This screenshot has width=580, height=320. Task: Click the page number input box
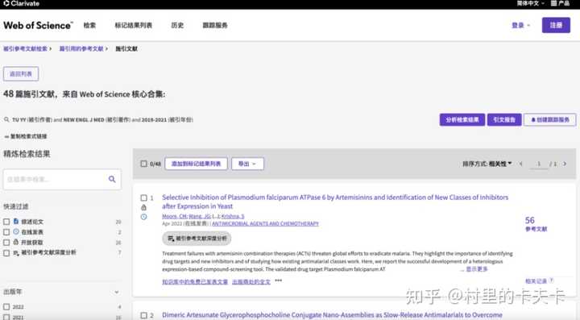tap(539, 164)
